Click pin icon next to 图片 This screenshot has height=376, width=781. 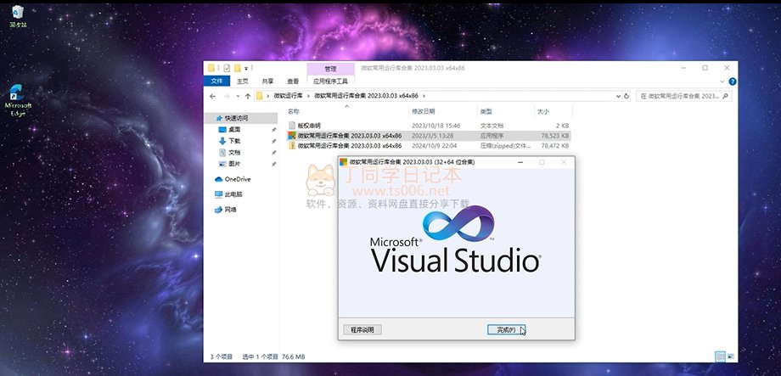tap(273, 164)
